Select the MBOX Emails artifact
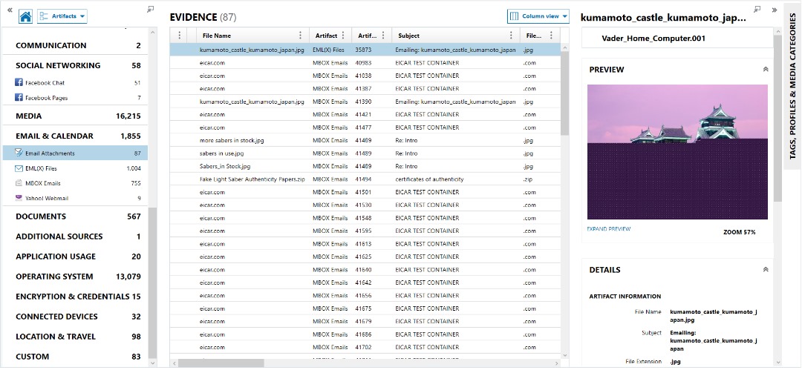This screenshot has height=370, width=802. point(75,183)
